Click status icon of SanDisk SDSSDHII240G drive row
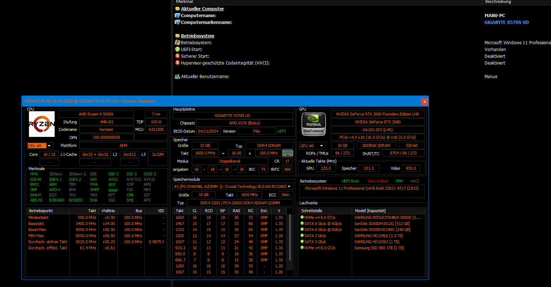551x287 pixels. [x=302, y=229]
